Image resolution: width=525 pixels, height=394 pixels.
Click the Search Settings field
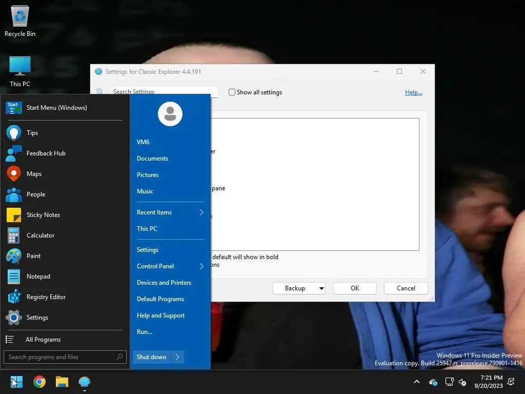pos(164,91)
